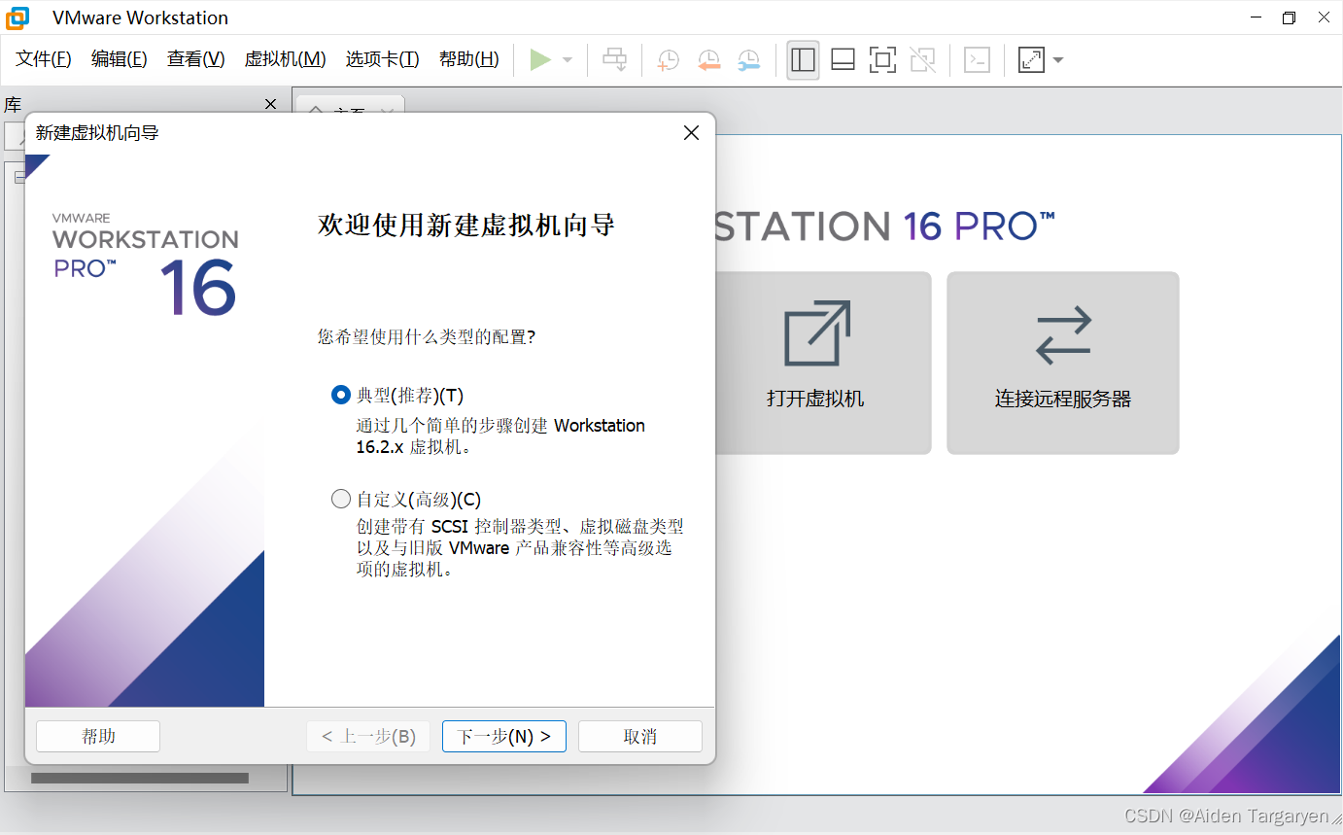This screenshot has width=1343, height=835.
Task: Click the console view terminal icon
Action: [x=977, y=60]
